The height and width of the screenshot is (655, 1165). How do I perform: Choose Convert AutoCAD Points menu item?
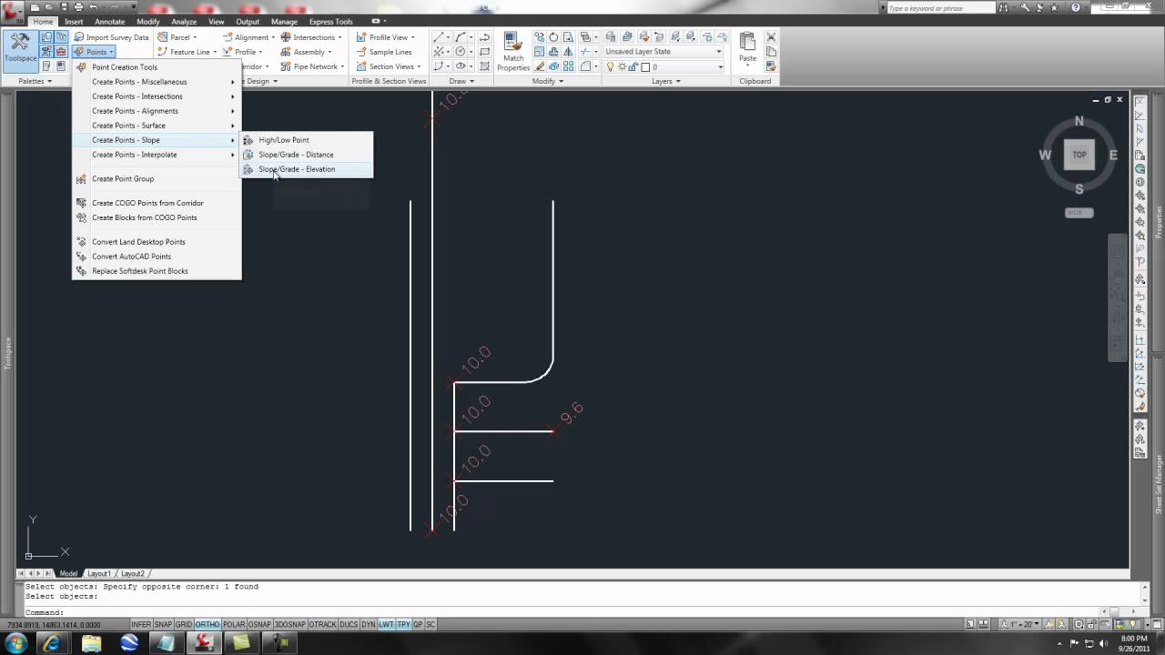click(x=157, y=257)
